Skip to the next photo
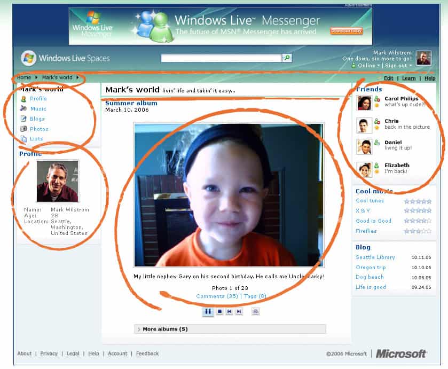This screenshot has height=369, width=448. pyautogui.click(x=239, y=311)
